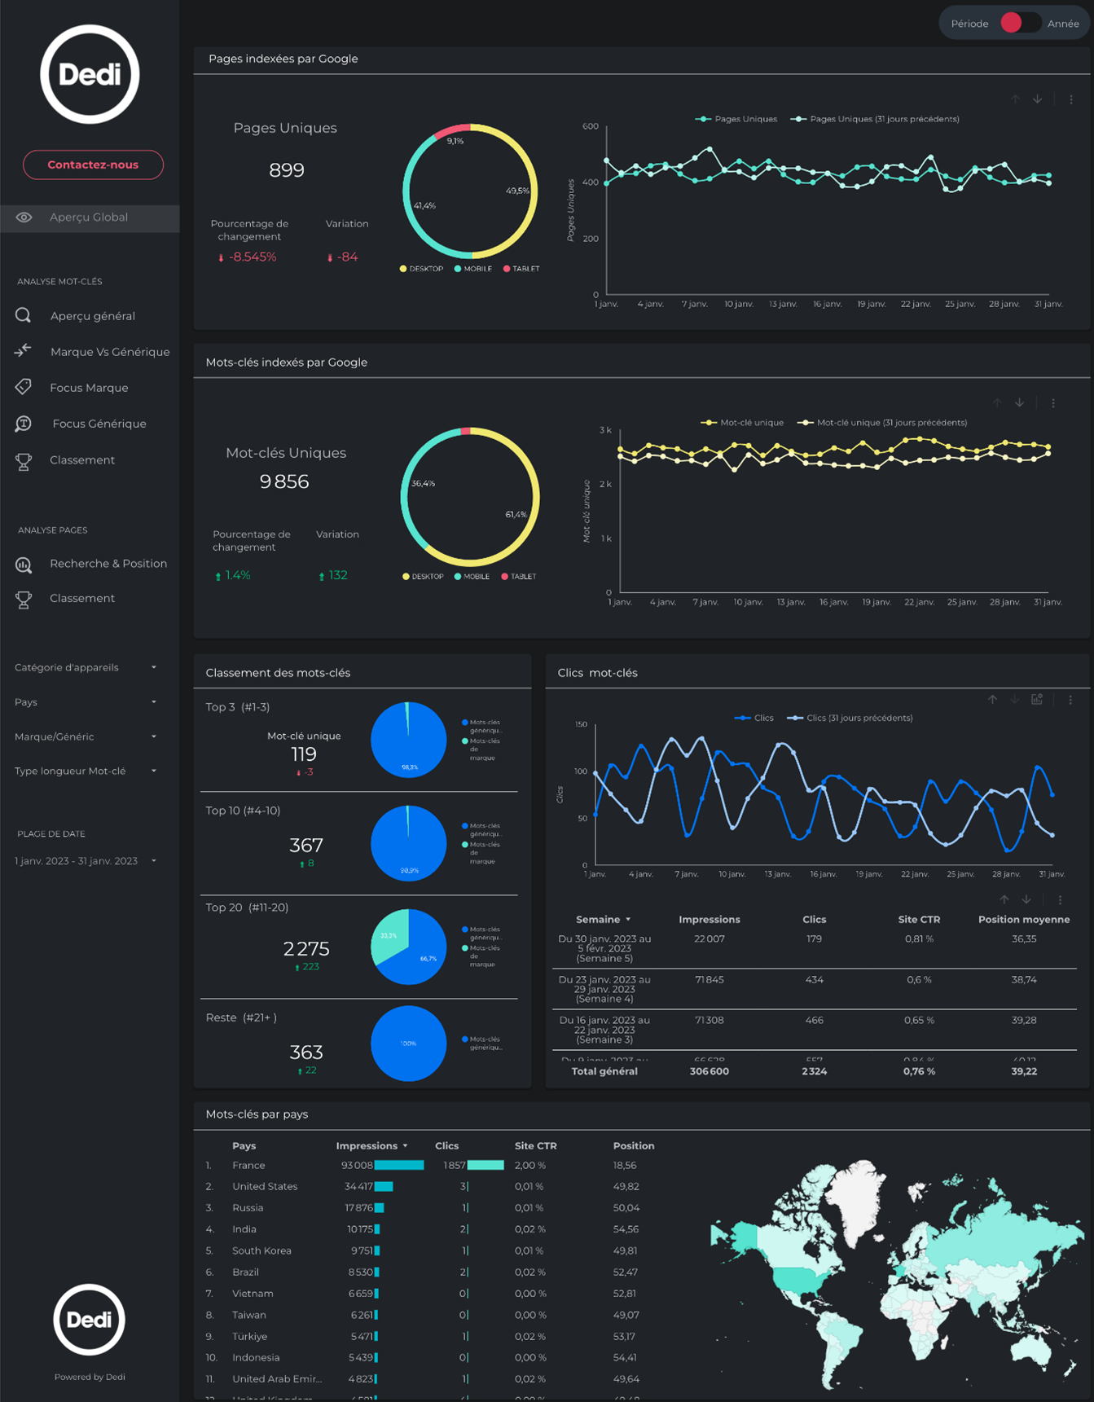Image resolution: width=1094 pixels, height=1402 pixels.
Task: Toggle the Période / Année switch
Action: point(1019,23)
